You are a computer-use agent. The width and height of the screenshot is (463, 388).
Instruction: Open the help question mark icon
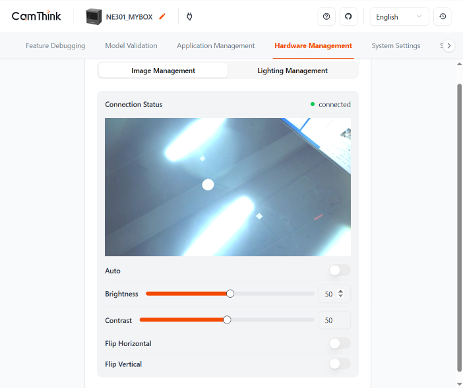[x=326, y=16]
